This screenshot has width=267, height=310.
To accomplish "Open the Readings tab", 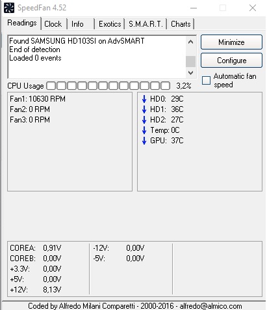I will [22, 23].
